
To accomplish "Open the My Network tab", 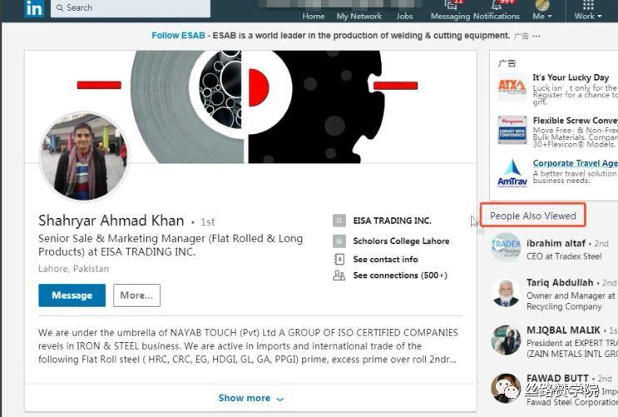I will pos(359,16).
